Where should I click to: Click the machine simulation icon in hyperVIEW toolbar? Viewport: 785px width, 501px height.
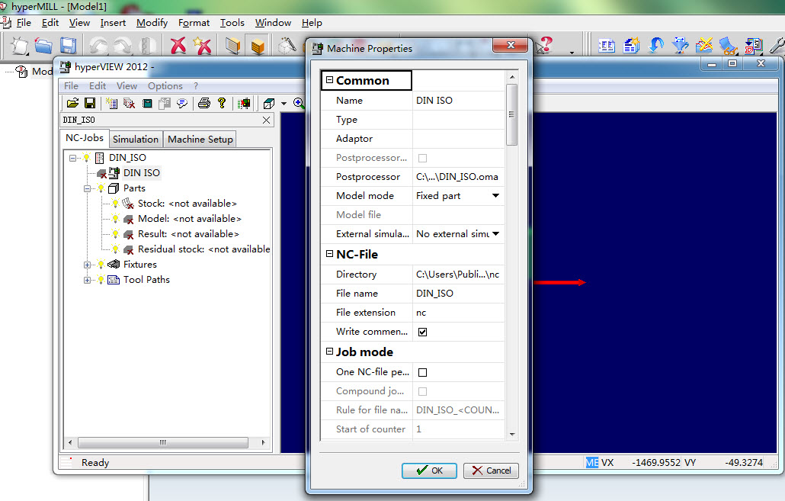tap(244, 103)
